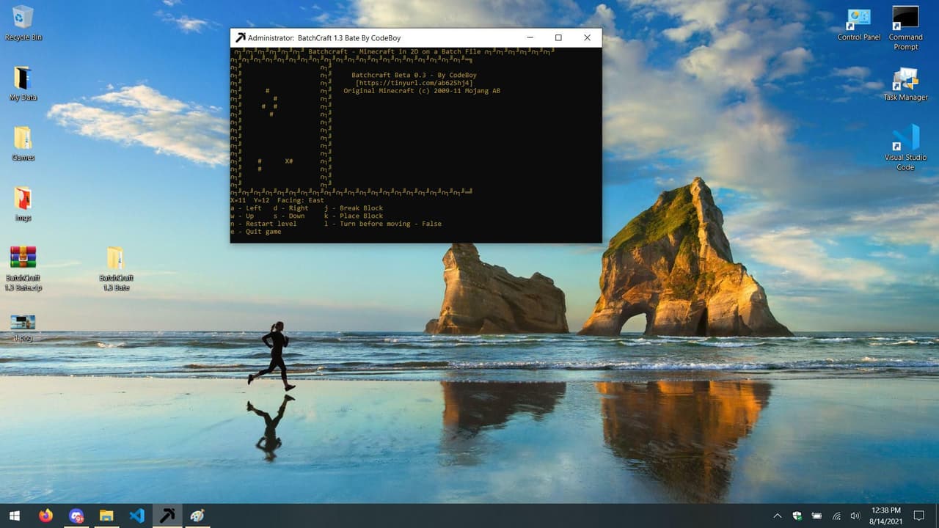
Task: Click the 's - Down' control hint
Action: [289, 216]
